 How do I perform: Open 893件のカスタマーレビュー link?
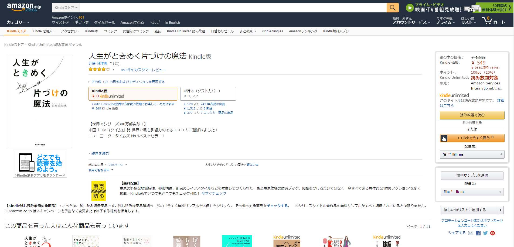pyautogui.click(x=143, y=70)
